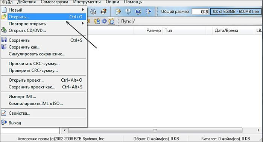This screenshot has width=263, height=142.
Task: Click status text 'Каталог: 0 файла(ов), 0 KB'
Action: (225, 139)
